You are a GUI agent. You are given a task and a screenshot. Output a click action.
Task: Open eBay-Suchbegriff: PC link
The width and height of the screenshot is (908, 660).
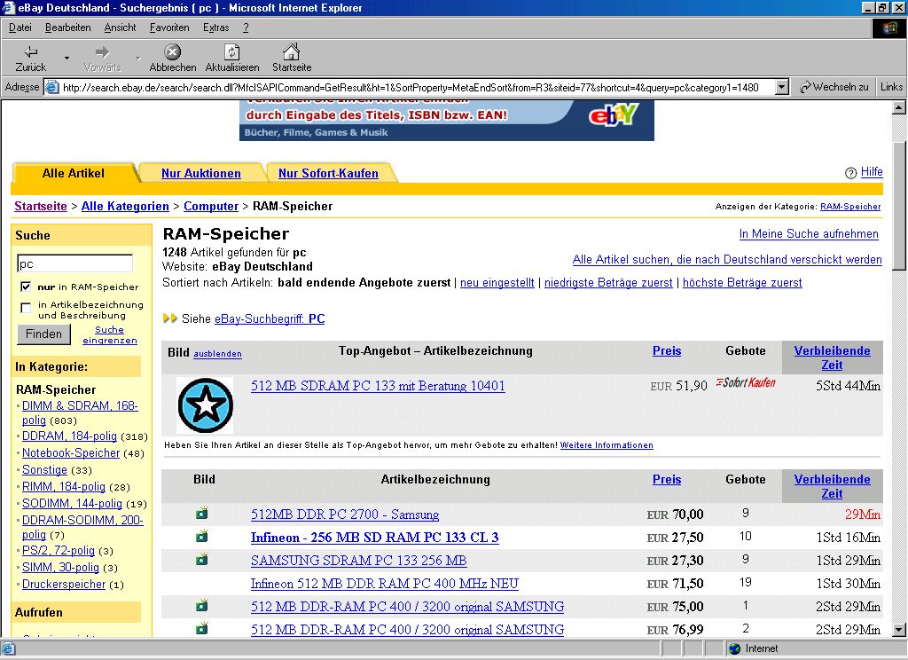(270, 318)
